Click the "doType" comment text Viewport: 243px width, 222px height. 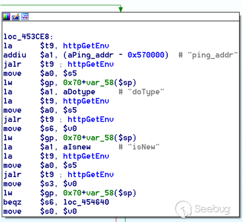click(146, 92)
